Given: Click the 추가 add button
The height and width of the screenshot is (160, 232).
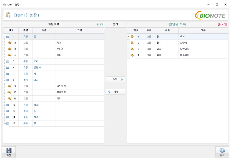Looking at the screenshot, I should (x=116, y=79).
